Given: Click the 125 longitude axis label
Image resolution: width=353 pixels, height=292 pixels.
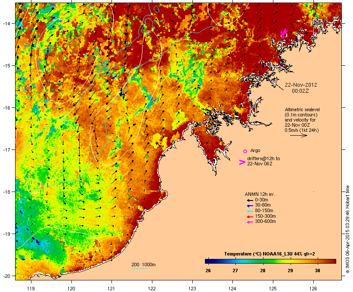Looking at the screenshot, I should tap(273, 289).
